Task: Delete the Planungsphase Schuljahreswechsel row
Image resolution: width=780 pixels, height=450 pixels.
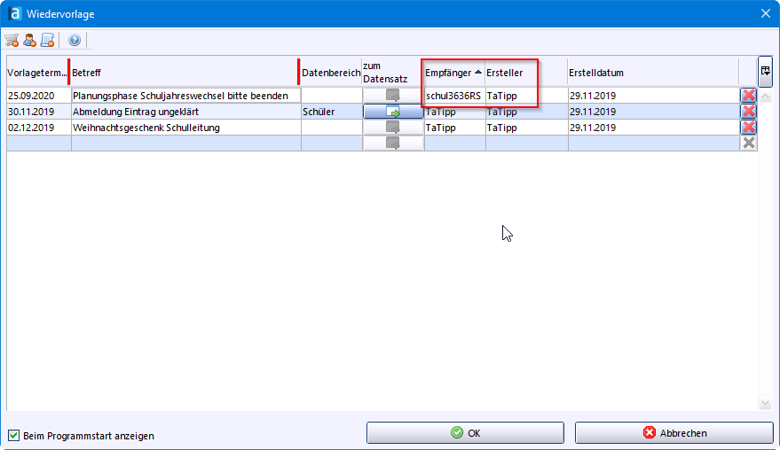Action: pyautogui.click(x=748, y=96)
